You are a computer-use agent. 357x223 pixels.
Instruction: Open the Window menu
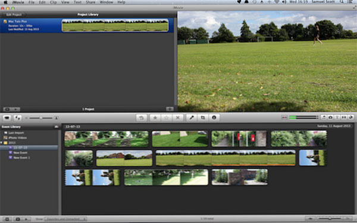coord(107,2)
